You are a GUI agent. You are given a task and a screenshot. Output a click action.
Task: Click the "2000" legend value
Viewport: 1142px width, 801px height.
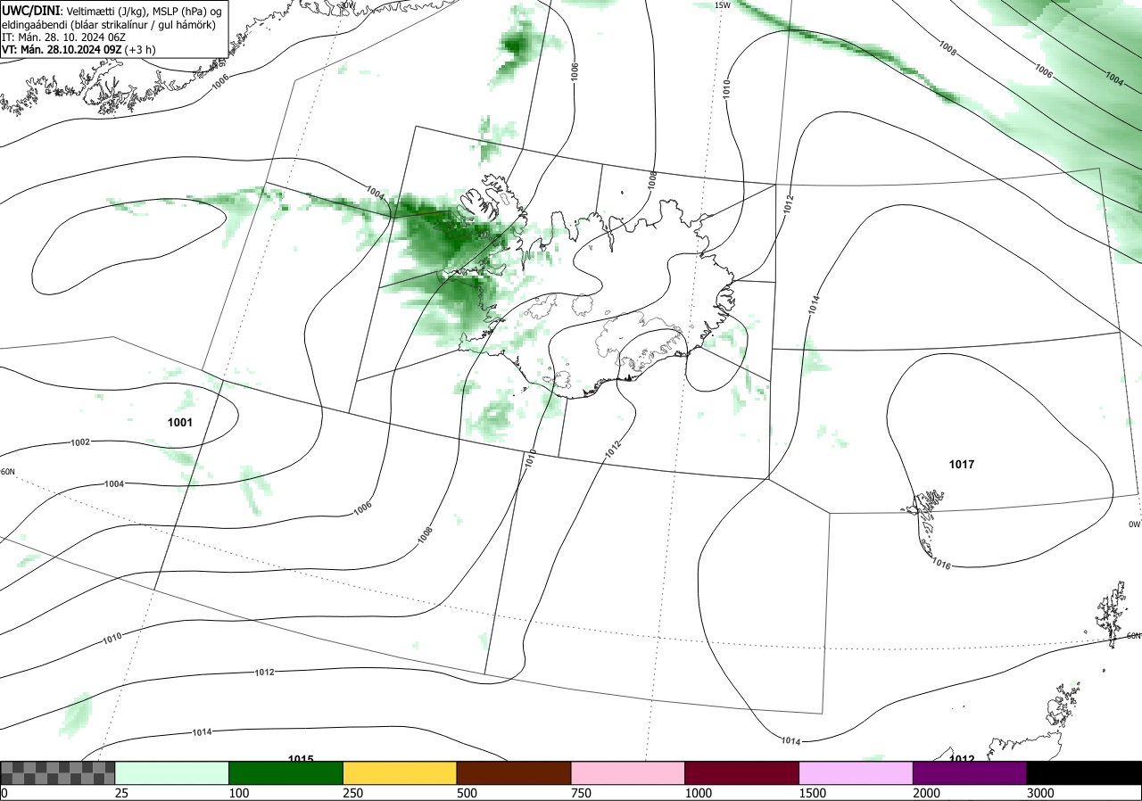(926, 793)
